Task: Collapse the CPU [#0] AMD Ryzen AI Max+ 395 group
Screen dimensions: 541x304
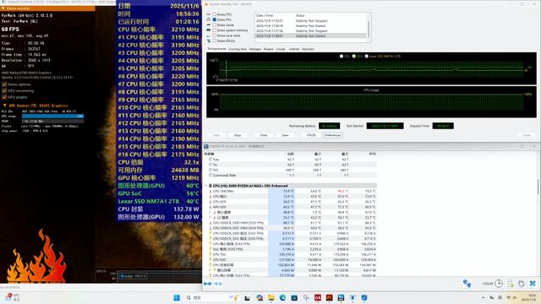Action: click(206, 186)
